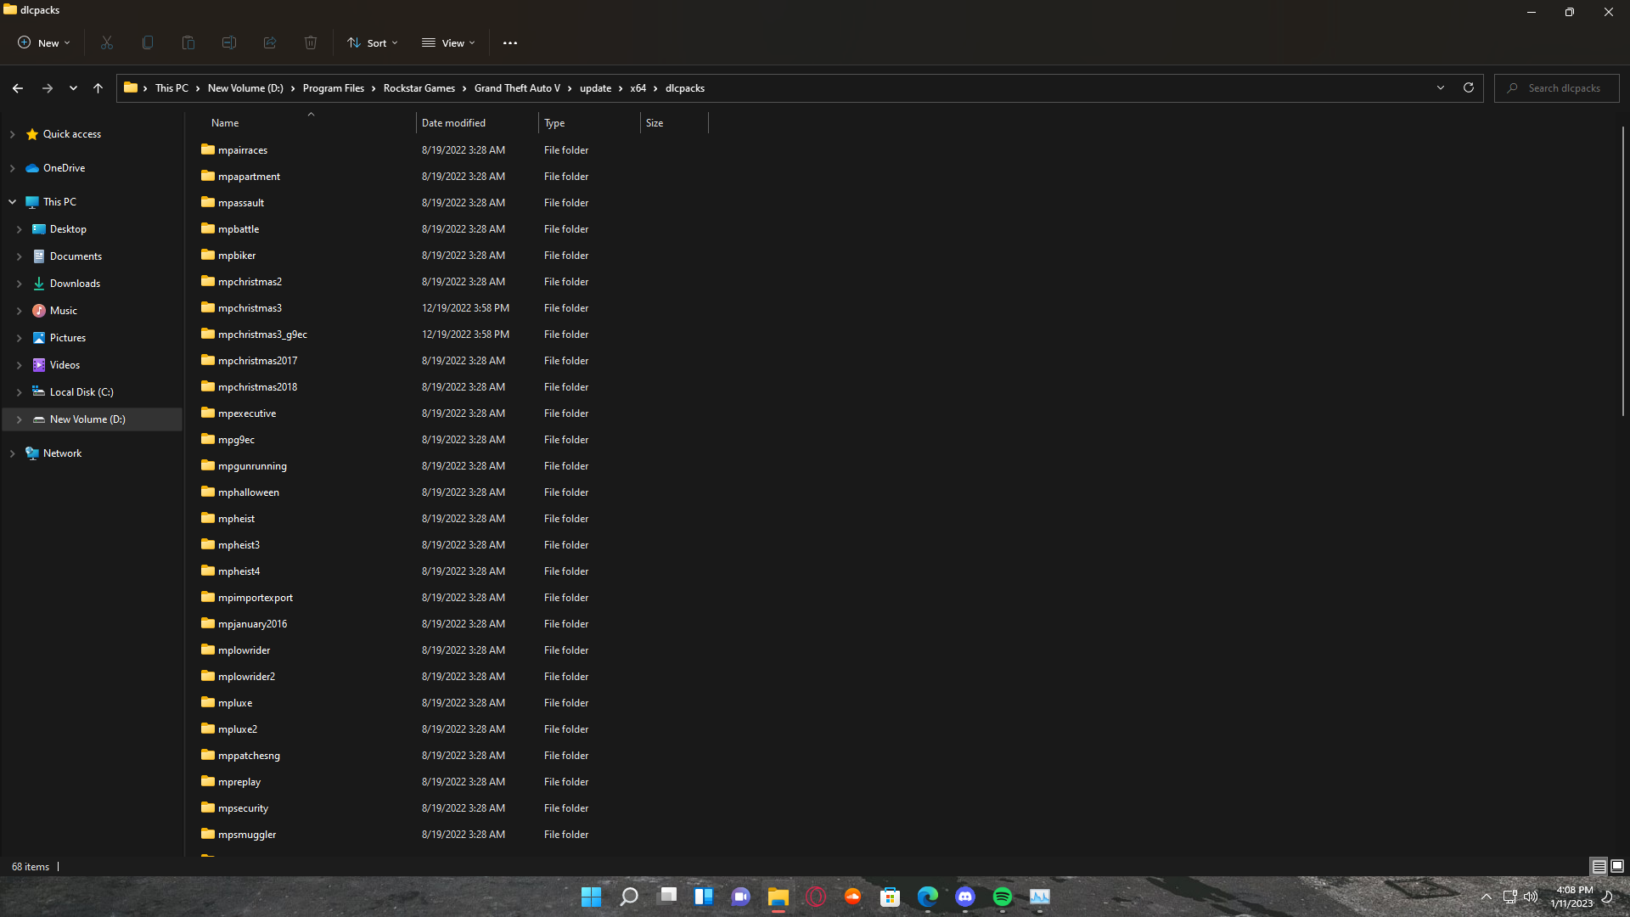
Task: Click the Delete trash icon
Action: point(311,42)
